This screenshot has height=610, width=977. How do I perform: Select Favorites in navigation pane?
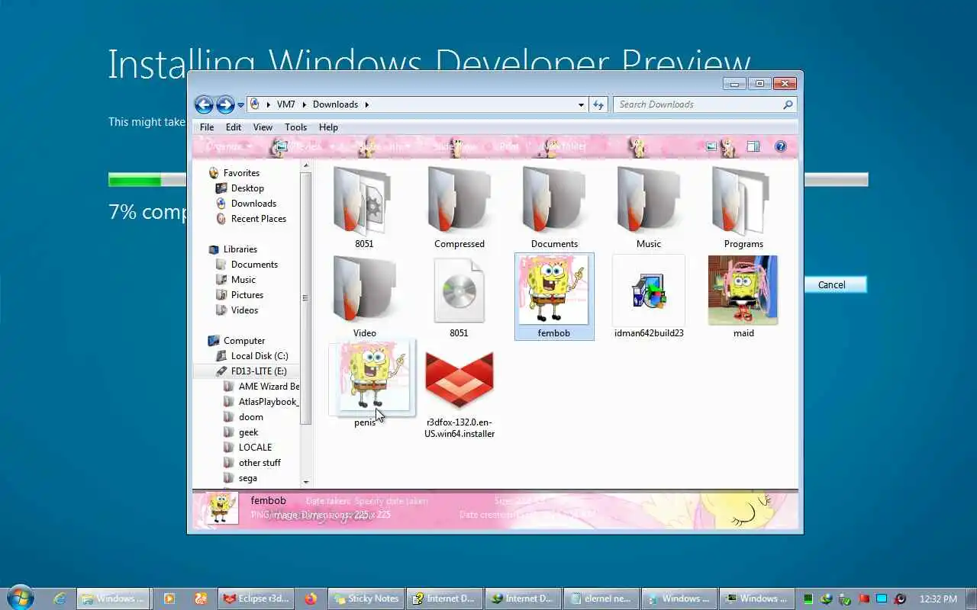241,173
